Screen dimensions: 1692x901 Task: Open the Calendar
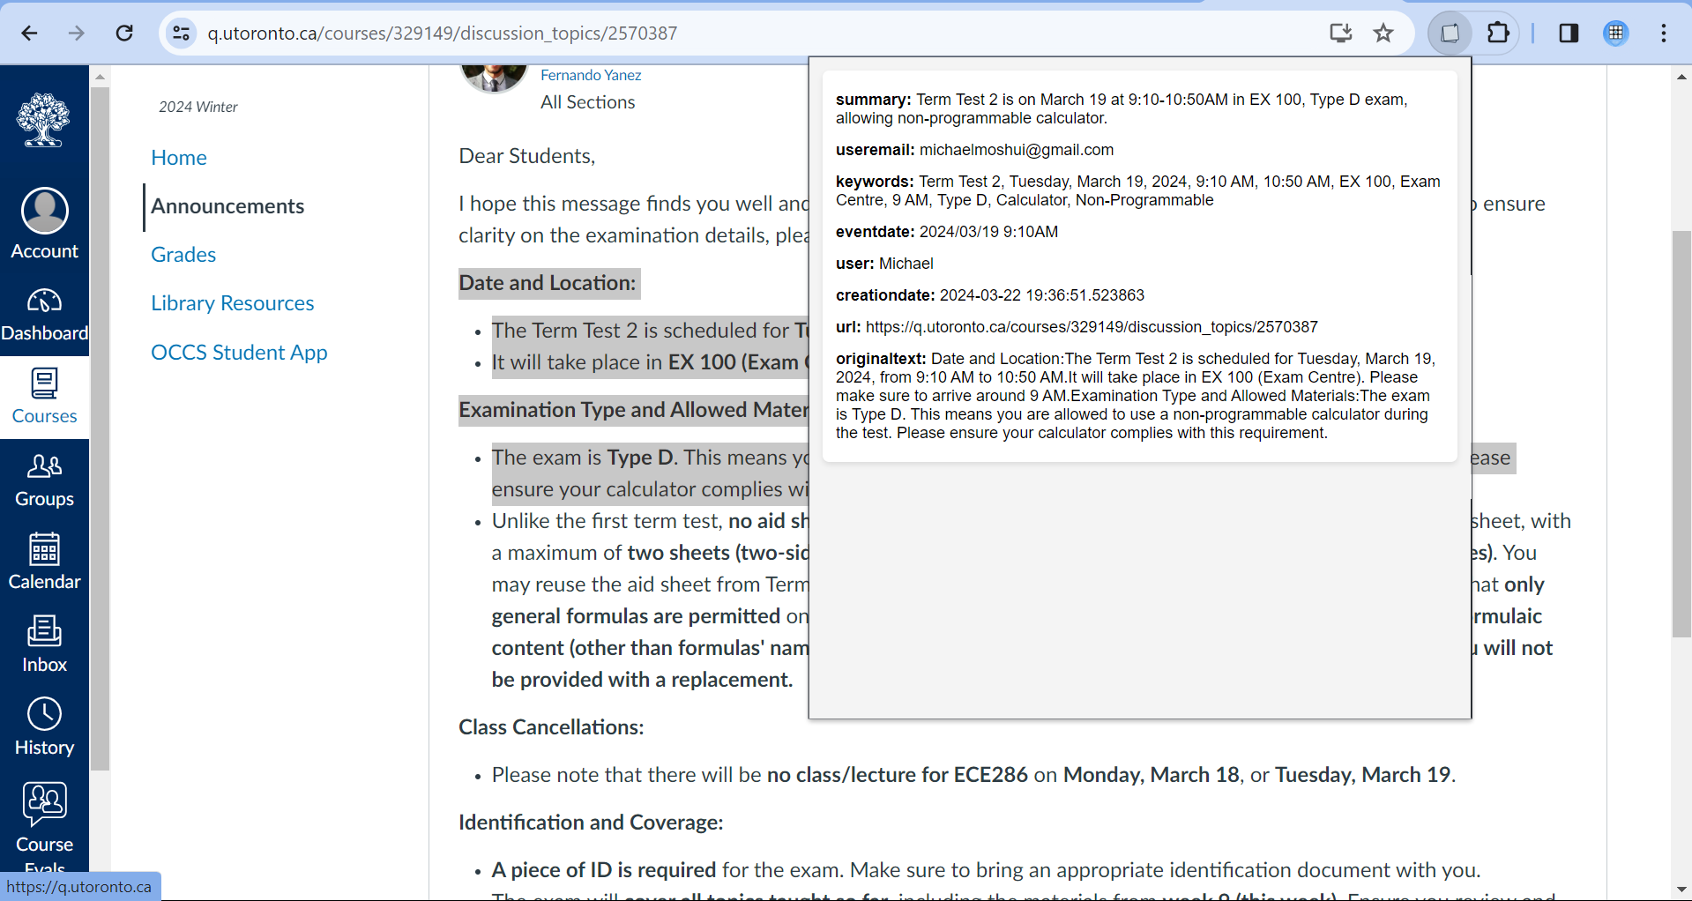click(44, 563)
